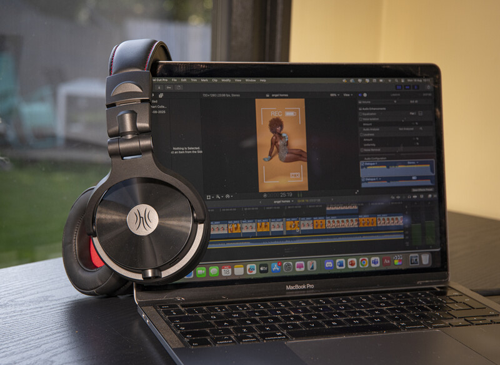Open the equalizer controls icon beside Flat
This screenshot has height=365, width=500.
pos(420,114)
